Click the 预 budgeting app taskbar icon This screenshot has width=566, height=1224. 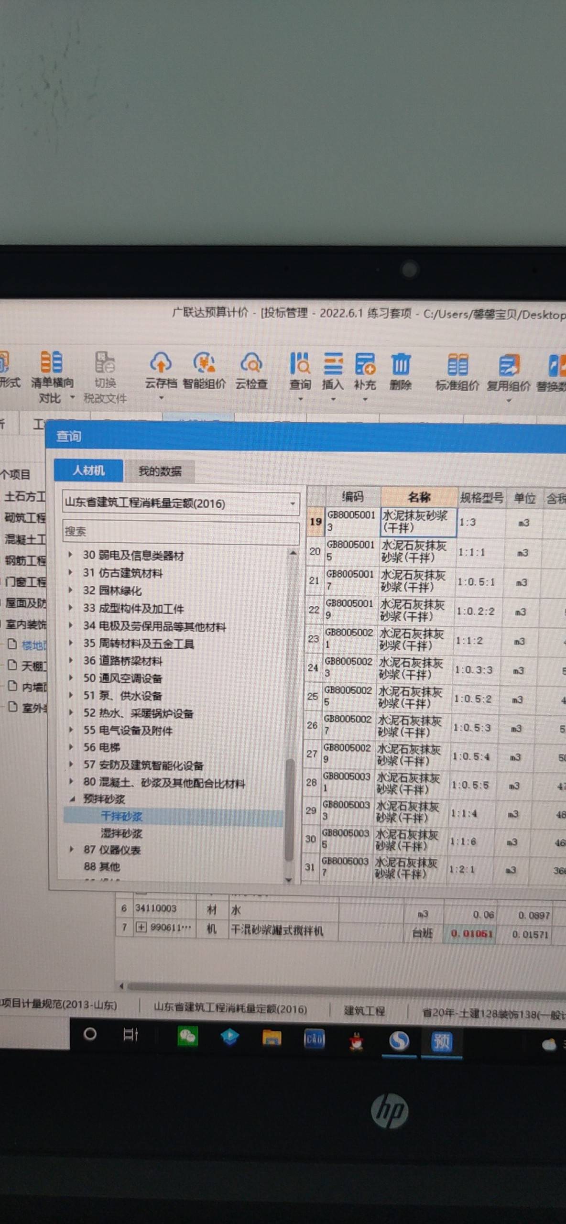tap(441, 1041)
